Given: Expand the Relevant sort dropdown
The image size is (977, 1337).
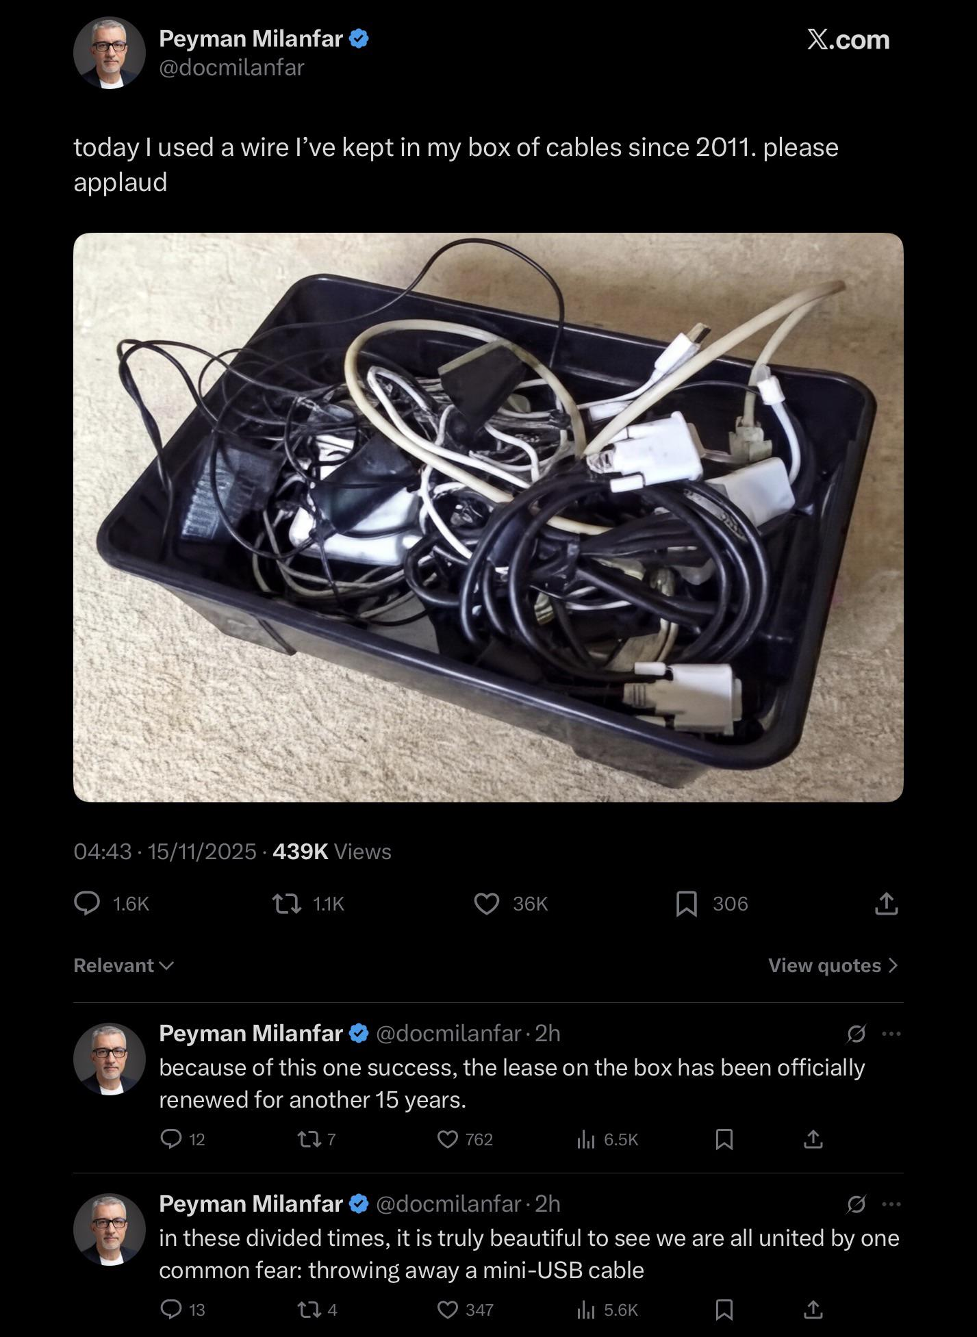Looking at the screenshot, I should click(124, 965).
